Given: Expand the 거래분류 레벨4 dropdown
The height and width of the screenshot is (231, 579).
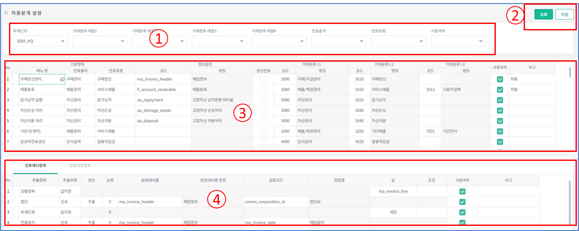Looking at the screenshot, I should point(279,41).
